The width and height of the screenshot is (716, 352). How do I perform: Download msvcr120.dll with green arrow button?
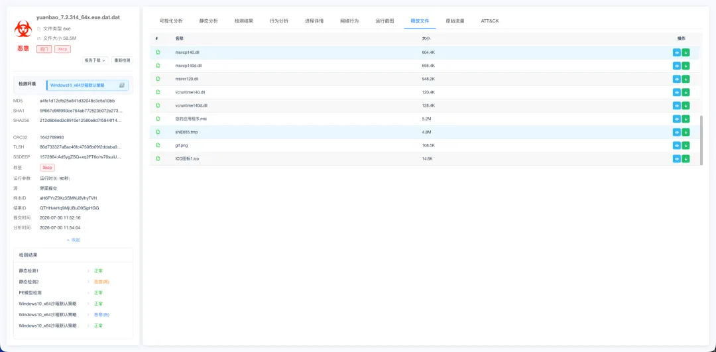point(686,79)
